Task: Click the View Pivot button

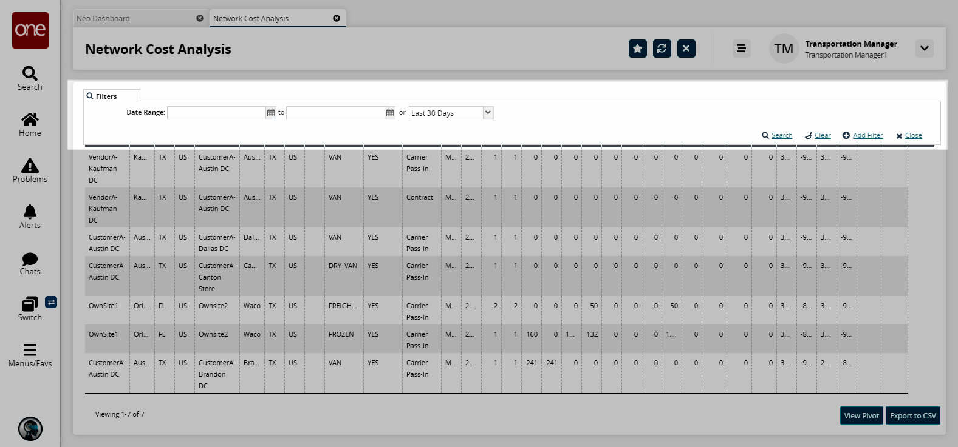Action: [861, 415]
